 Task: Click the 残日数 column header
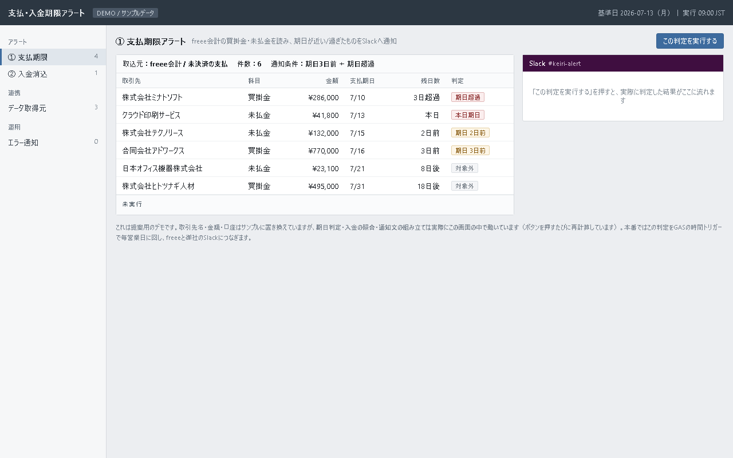coord(430,81)
